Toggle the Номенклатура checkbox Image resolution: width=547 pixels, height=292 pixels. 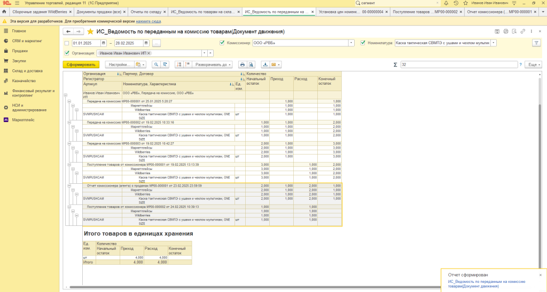pyautogui.click(x=363, y=43)
